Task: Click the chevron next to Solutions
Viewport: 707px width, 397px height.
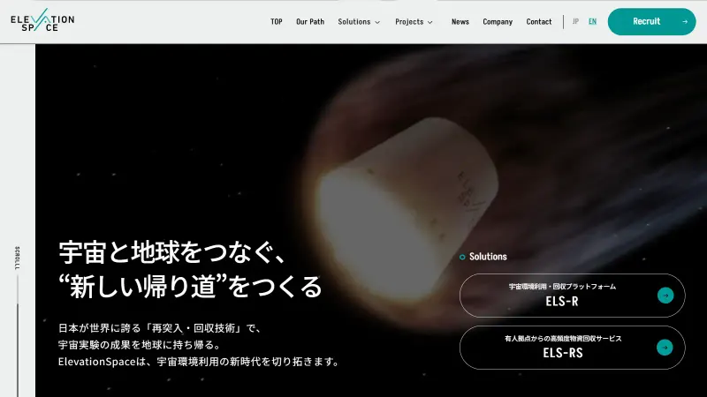Action: (x=377, y=22)
